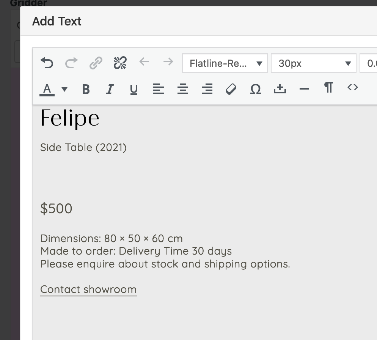Viewport: 377px width, 340px height.
Task: Open the Omega special character picker
Action: tap(256, 89)
